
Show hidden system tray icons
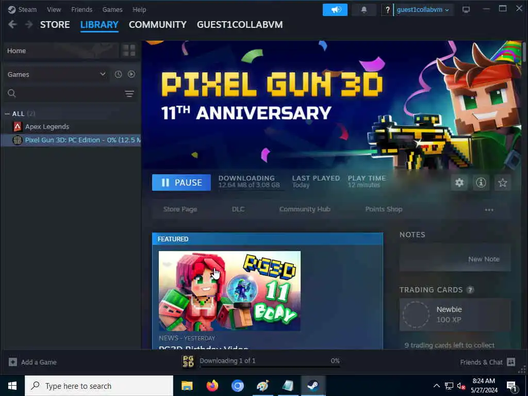click(x=436, y=386)
